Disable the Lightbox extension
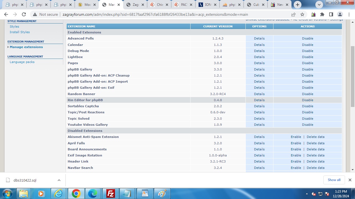Viewport: 355px width, 199px height. (x=307, y=57)
